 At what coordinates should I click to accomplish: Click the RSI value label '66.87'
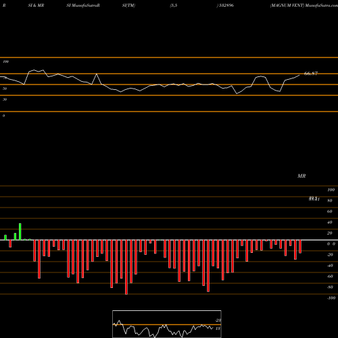click(x=311, y=74)
